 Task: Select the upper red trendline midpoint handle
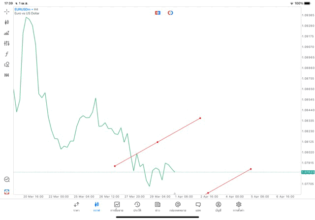(157, 142)
